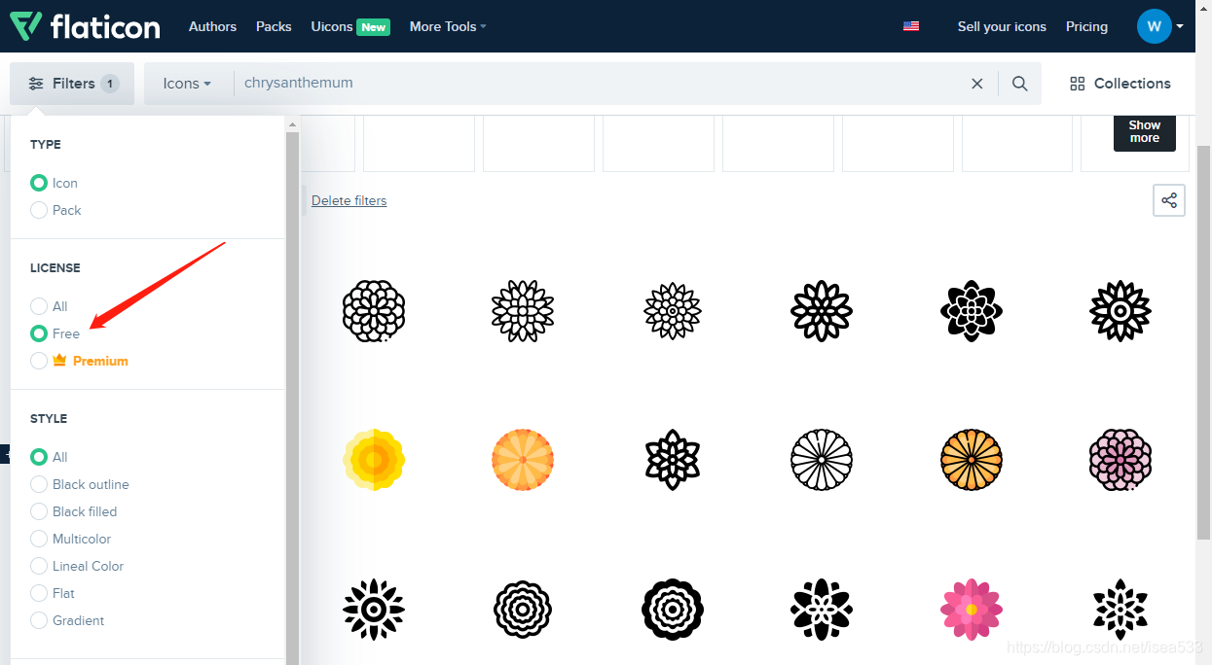This screenshot has width=1212, height=665.
Task: Open Uicons New section
Action: click(x=350, y=26)
